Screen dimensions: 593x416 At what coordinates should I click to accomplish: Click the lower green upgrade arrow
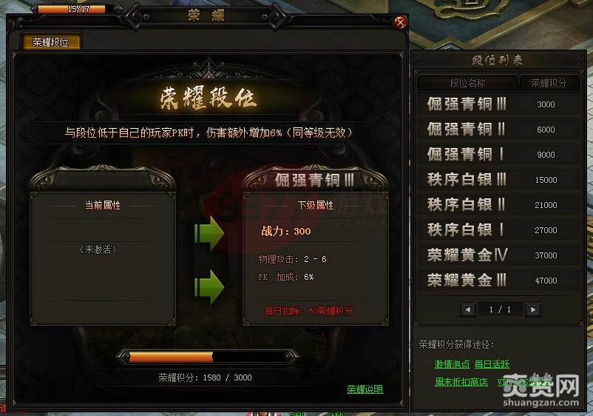click(x=209, y=287)
